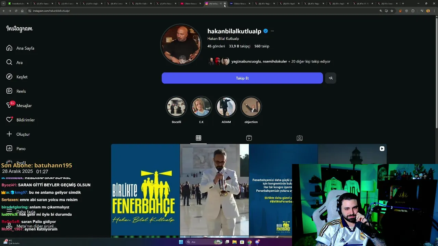Open the Windows Start menu
The image size is (438, 246).
click(x=181, y=242)
